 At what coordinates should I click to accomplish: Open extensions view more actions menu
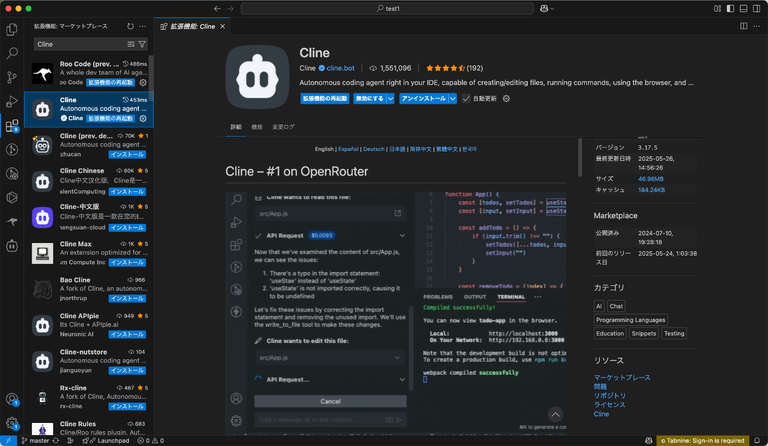pos(143,26)
